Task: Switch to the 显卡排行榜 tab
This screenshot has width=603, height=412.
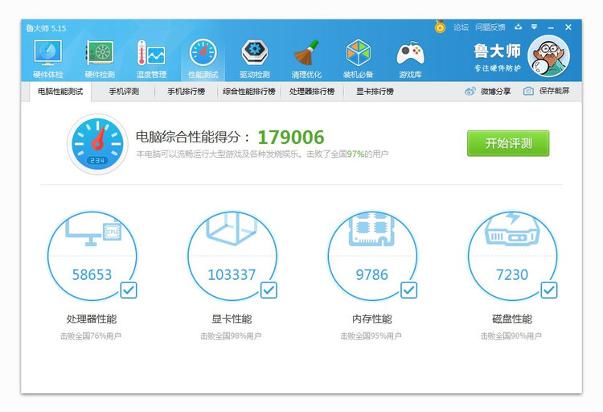Action: (x=375, y=92)
